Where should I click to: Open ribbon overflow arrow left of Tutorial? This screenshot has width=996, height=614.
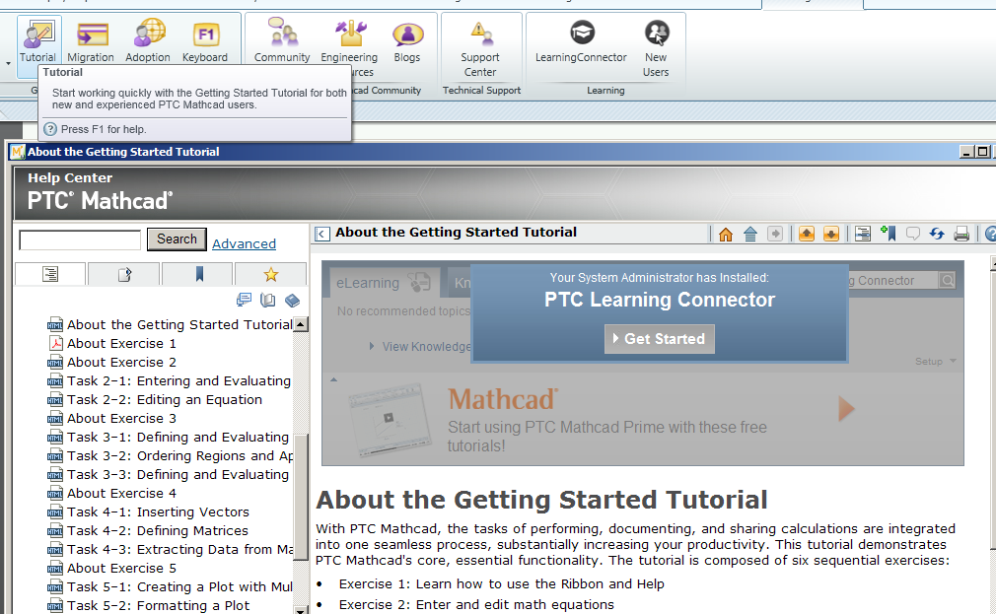click(x=8, y=63)
